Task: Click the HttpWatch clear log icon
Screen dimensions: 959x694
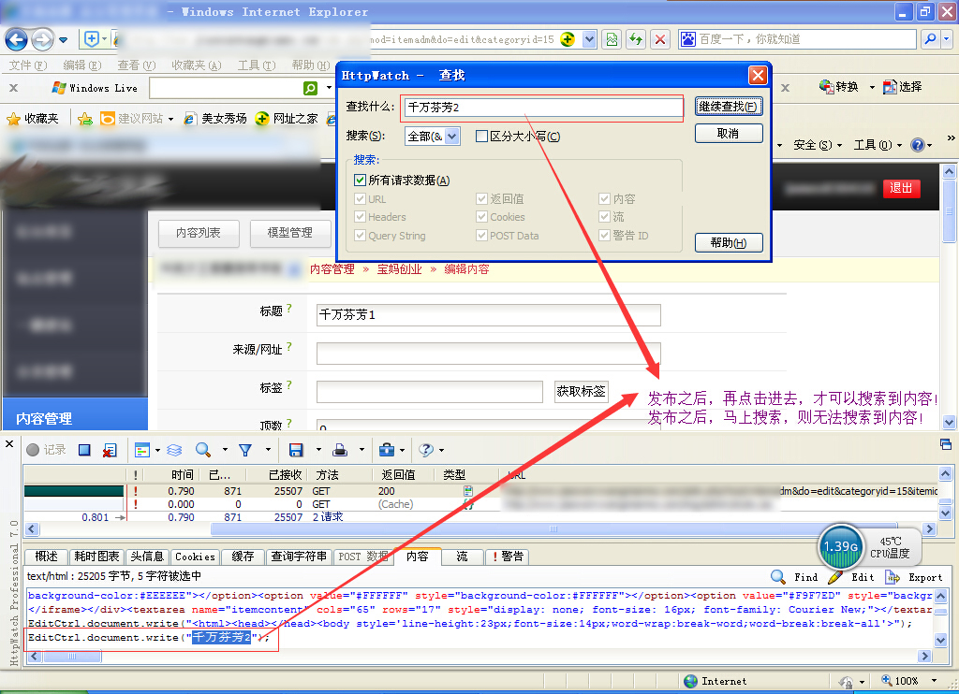Action: pos(110,450)
